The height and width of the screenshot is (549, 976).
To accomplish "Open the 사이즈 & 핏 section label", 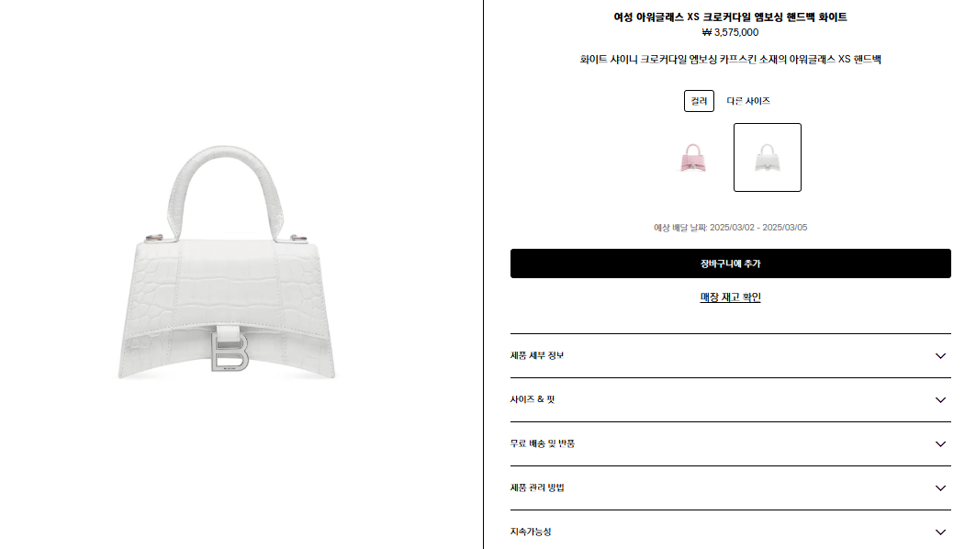I will click(x=533, y=399).
